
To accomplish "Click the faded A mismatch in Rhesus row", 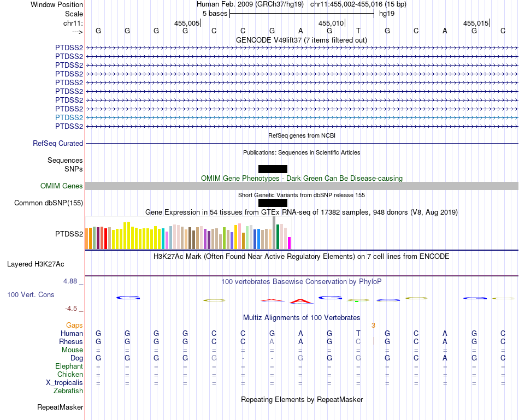I will coord(272,341).
